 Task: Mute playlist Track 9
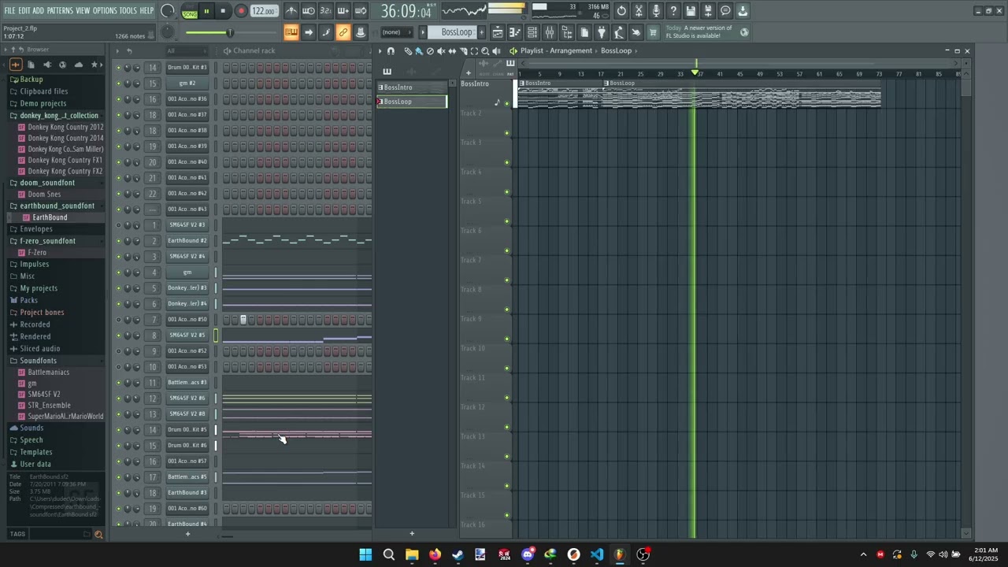click(507, 339)
